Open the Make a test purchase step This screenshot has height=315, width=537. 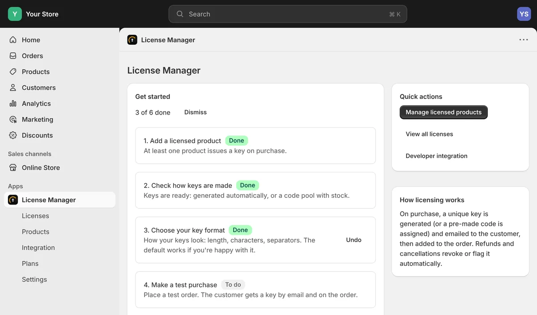[x=256, y=289]
